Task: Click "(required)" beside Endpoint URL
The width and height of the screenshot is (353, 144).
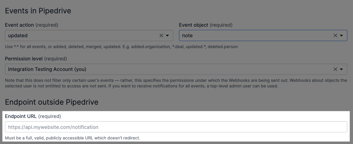Action: 50,116
